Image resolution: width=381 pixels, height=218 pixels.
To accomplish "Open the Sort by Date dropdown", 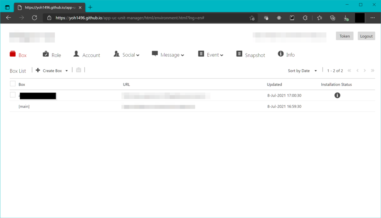I will (302, 71).
